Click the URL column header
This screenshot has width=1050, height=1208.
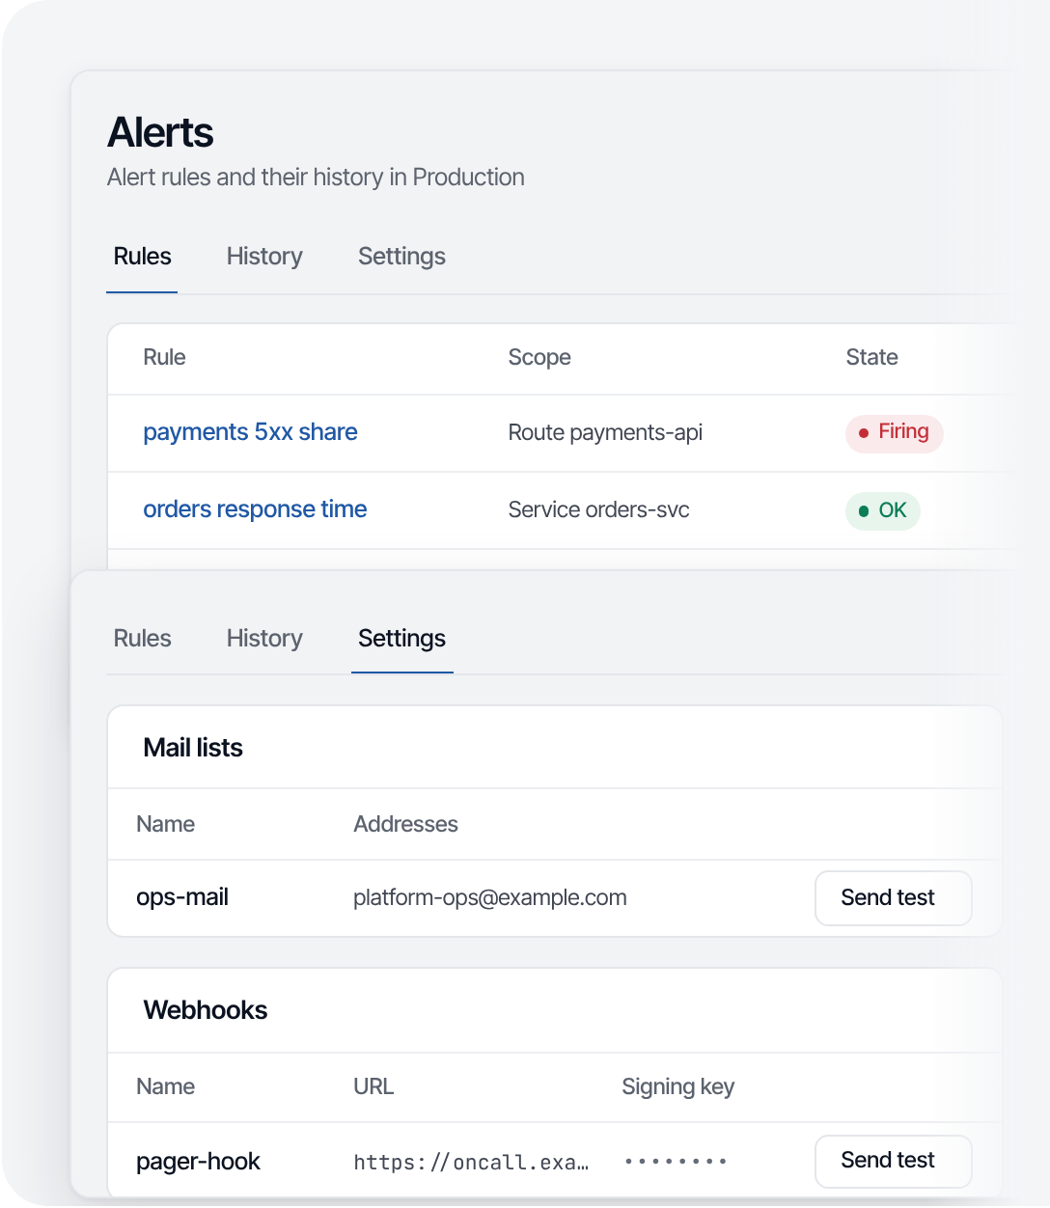(373, 1087)
